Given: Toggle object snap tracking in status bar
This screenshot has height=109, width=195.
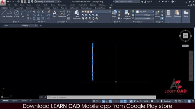Looking at the screenshot, I should 122,101.
